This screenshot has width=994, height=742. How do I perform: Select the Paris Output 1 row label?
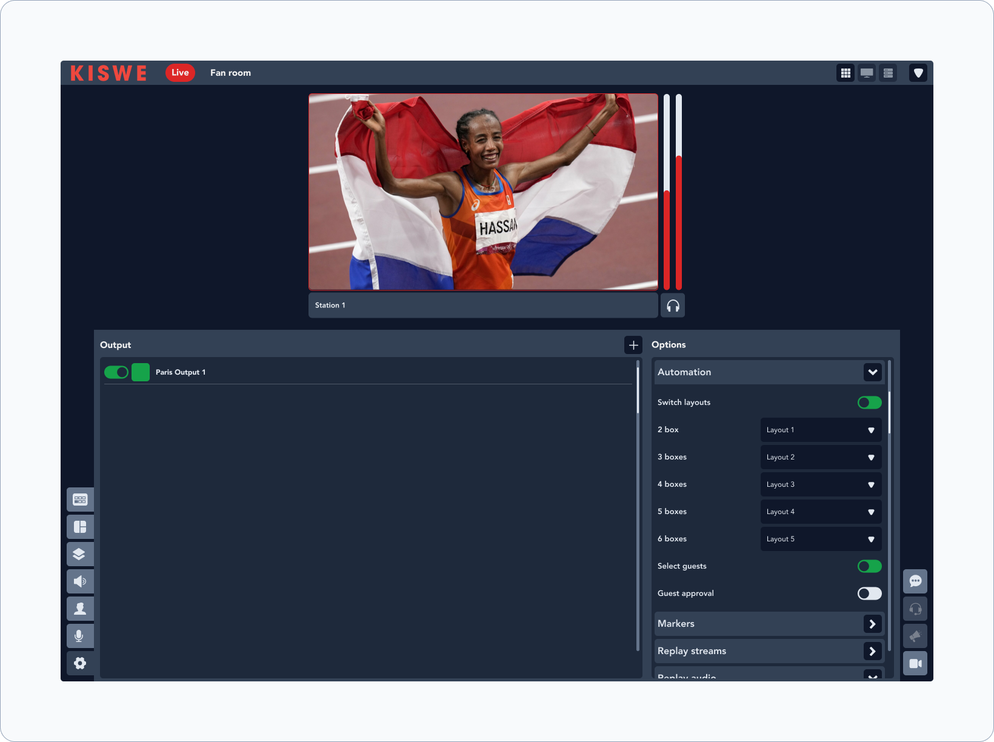coord(181,372)
